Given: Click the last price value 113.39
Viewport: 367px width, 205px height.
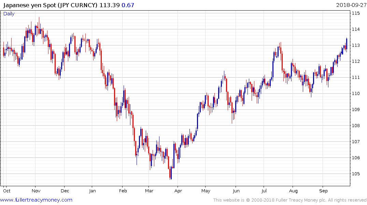Looking at the screenshot, I should point(110,5).
